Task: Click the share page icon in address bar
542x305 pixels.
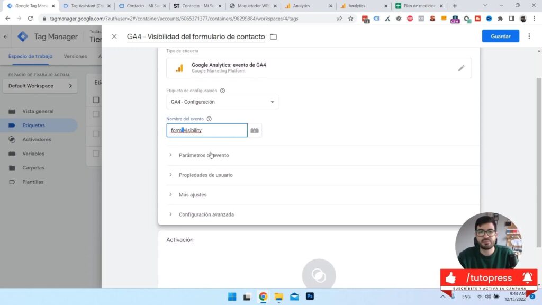Action: [x=339, y=19]
